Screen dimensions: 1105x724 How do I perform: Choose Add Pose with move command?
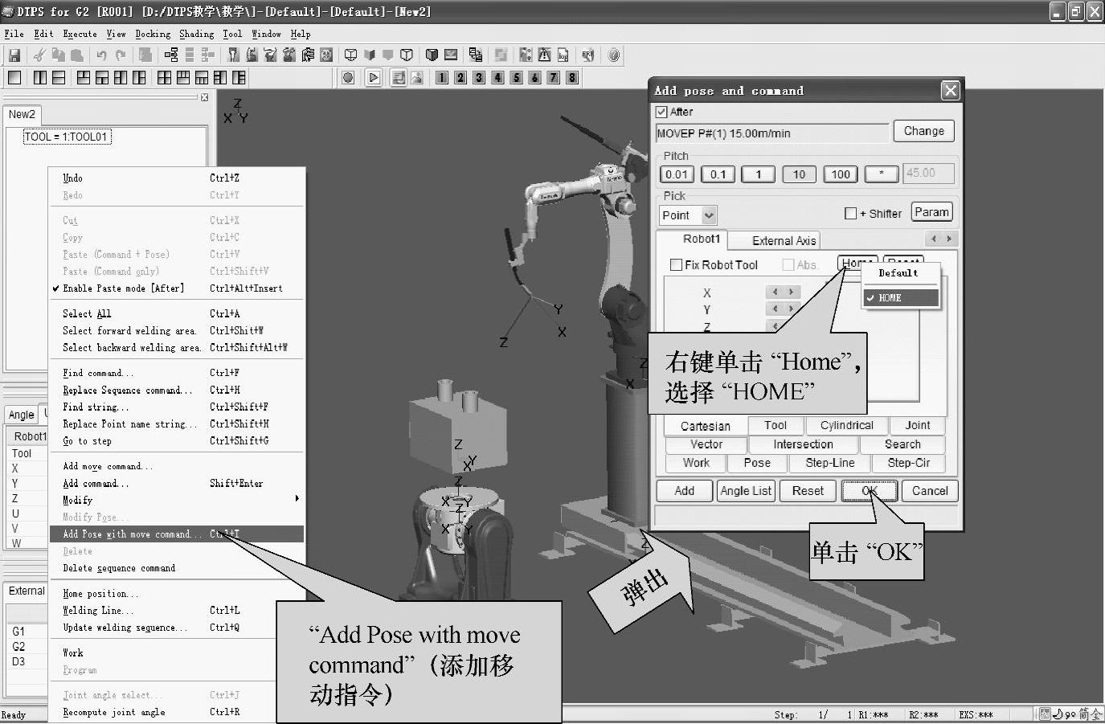[176, 534]
